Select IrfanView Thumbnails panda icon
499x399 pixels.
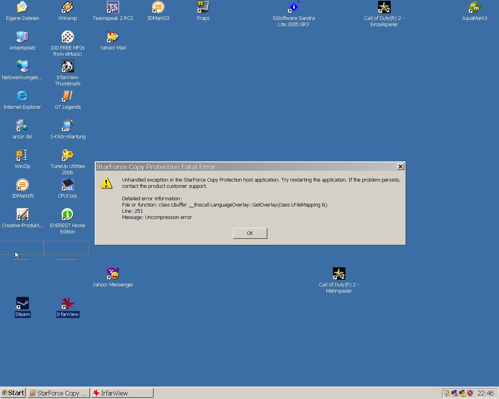click(x=67, y=73)
